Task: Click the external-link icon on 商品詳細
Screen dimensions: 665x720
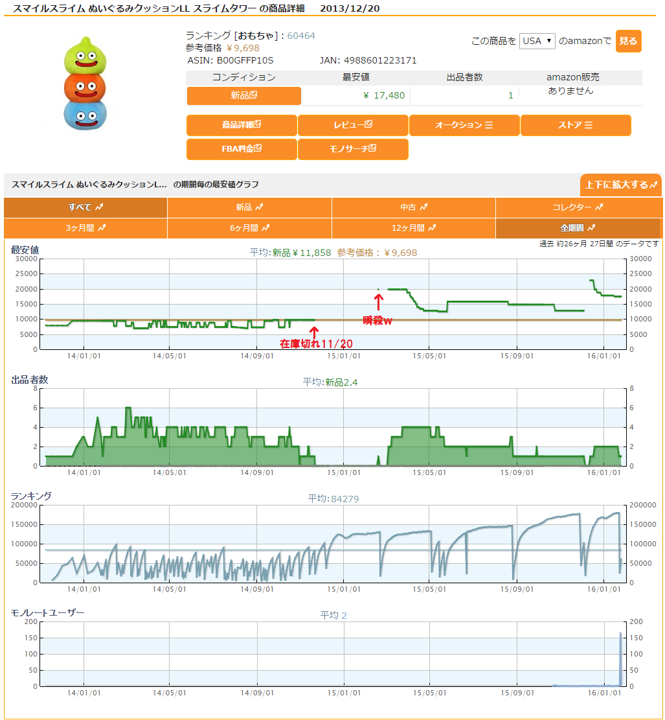Action: point(258,124)
